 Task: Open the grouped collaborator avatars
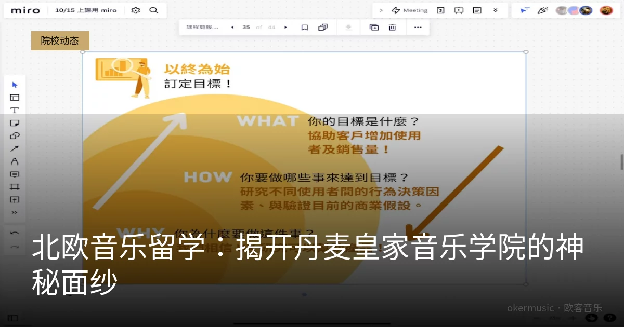574,10
